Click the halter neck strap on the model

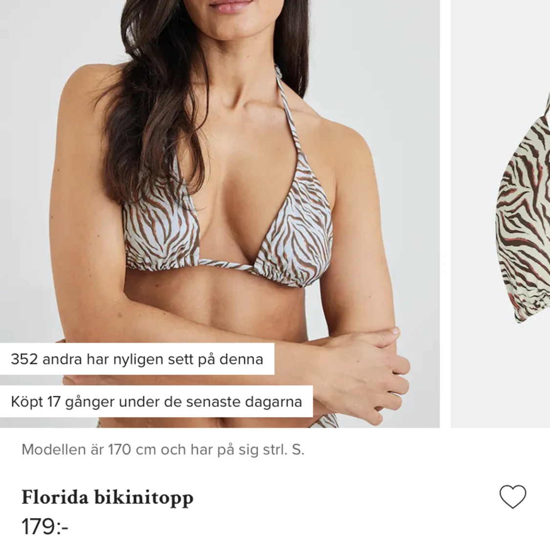pyautogui.click(x=291, y=116)
